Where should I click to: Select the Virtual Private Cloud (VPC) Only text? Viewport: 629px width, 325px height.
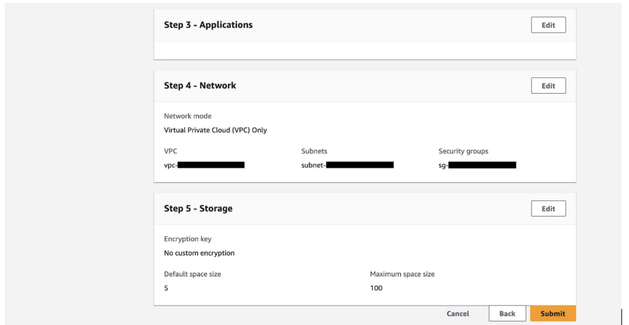click(215, 130)
